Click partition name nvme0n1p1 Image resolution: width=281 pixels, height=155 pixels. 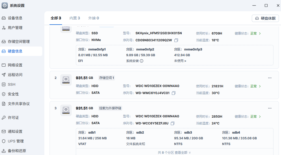coord(97,49)
